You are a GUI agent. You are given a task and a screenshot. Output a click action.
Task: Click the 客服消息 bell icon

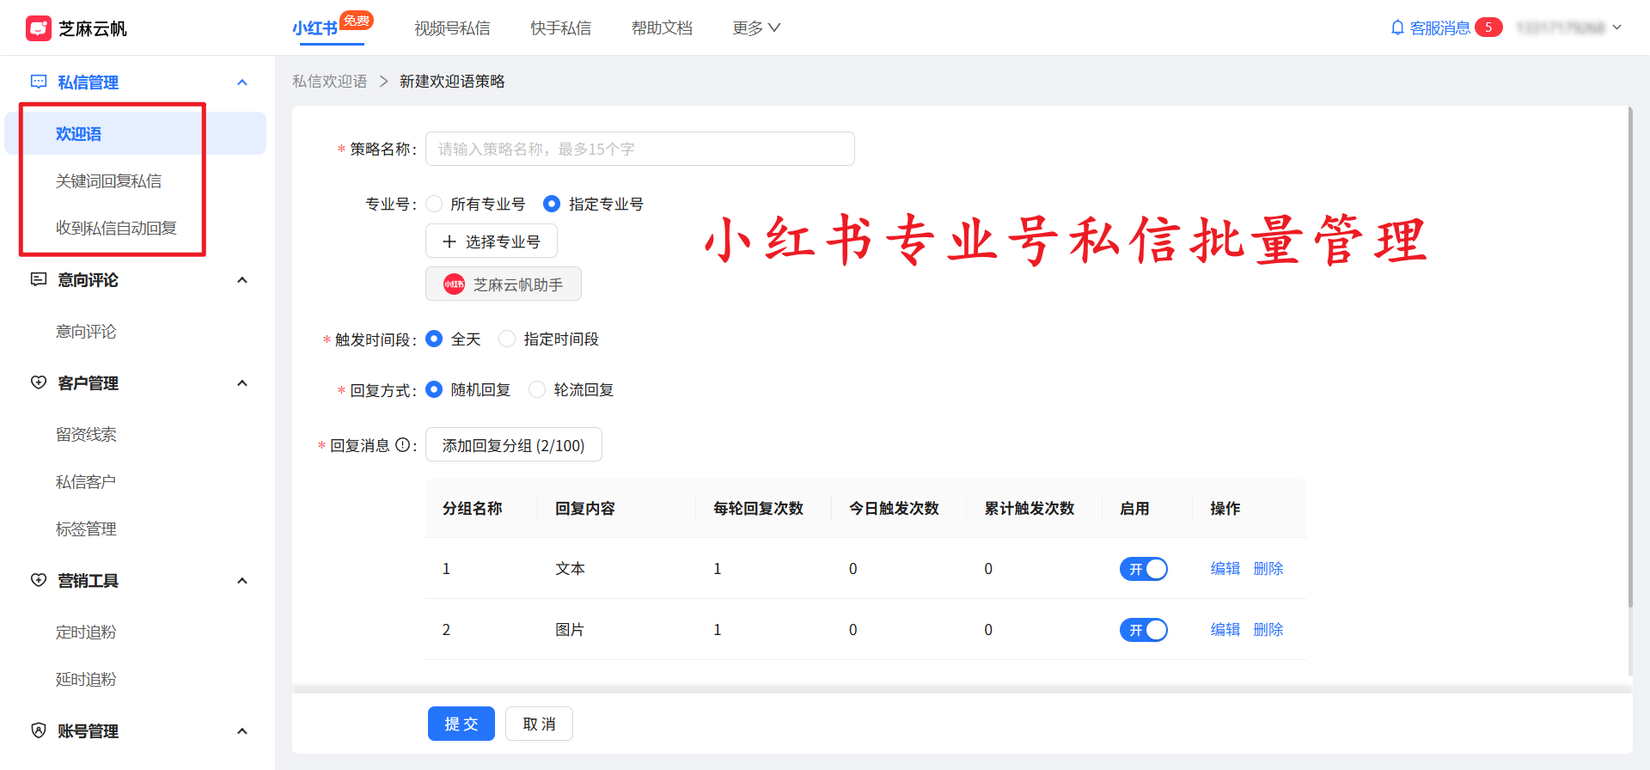coord(1397,27)
